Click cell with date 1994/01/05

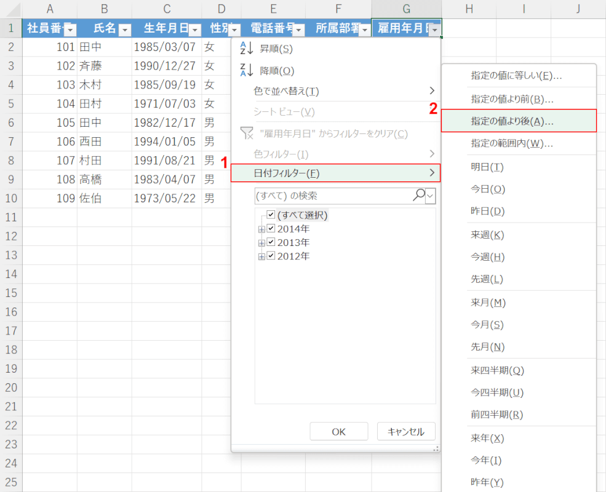click(167, 141)
